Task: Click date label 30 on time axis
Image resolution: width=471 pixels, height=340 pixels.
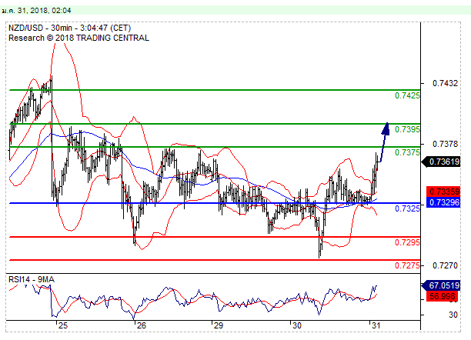Action: click(x=297, y=325)
